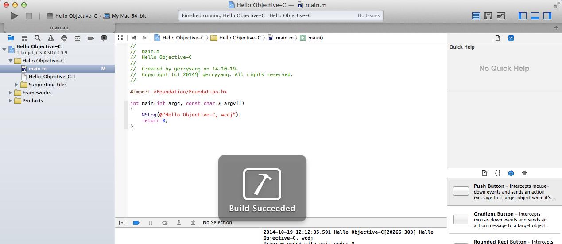Select Rounded Rect Button library item

tap(505, 240)
